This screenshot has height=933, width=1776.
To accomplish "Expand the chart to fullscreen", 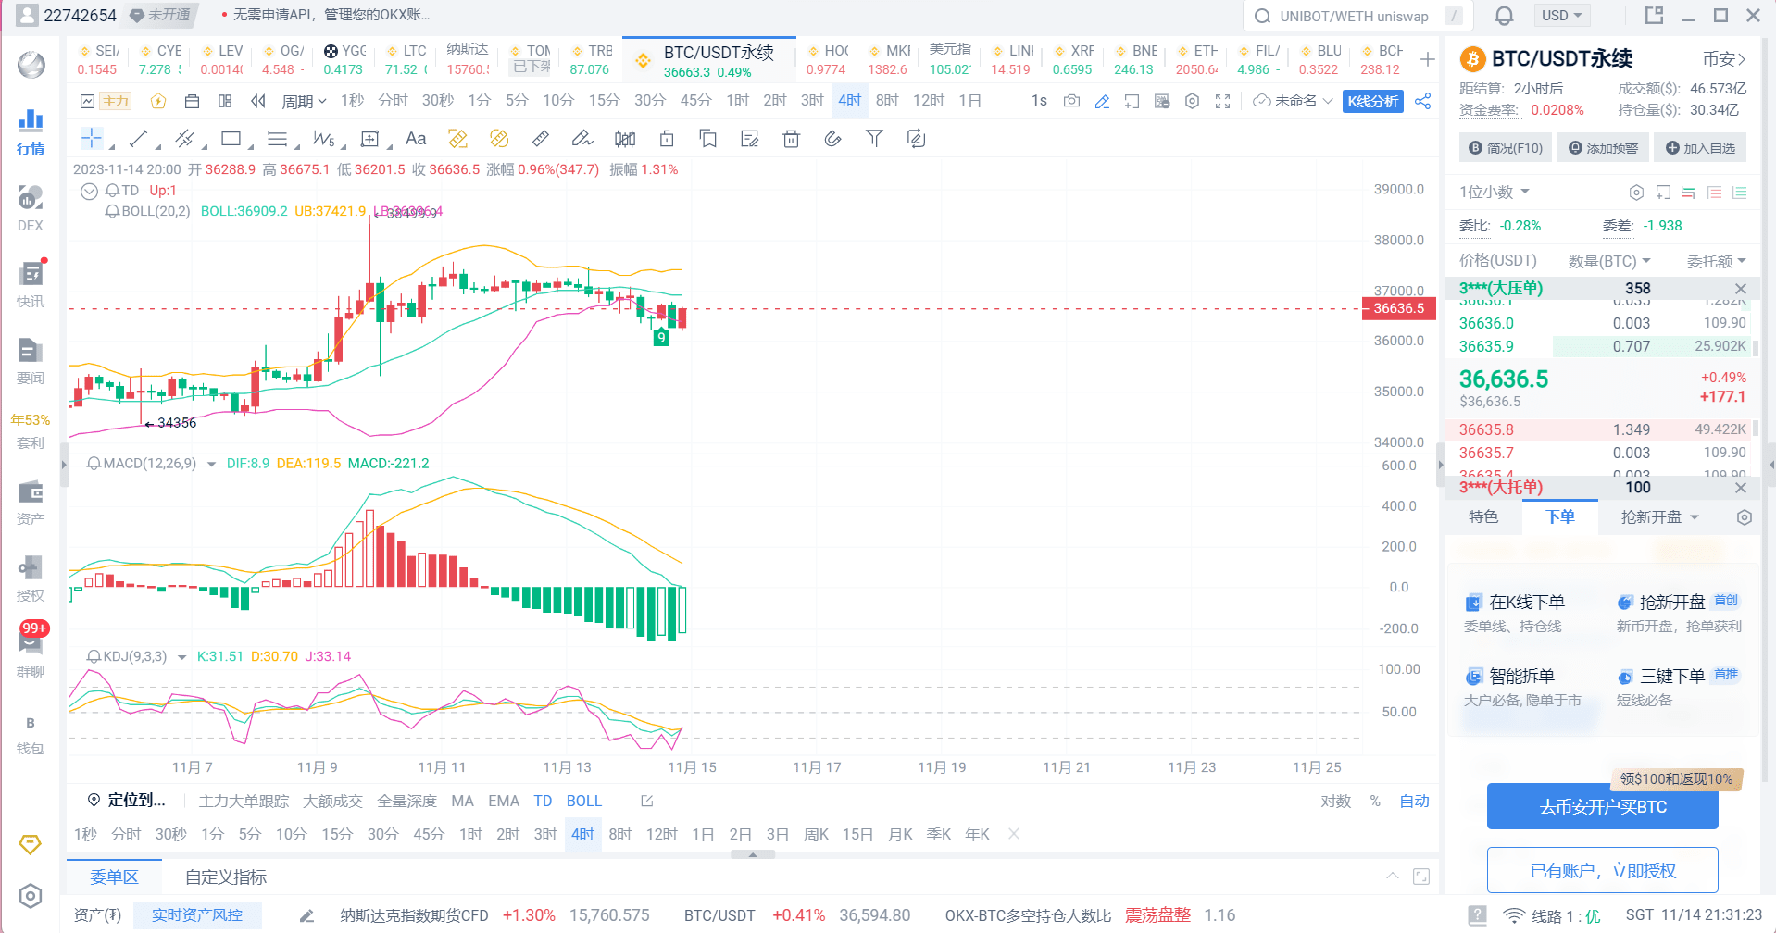I will (1222, 101).
